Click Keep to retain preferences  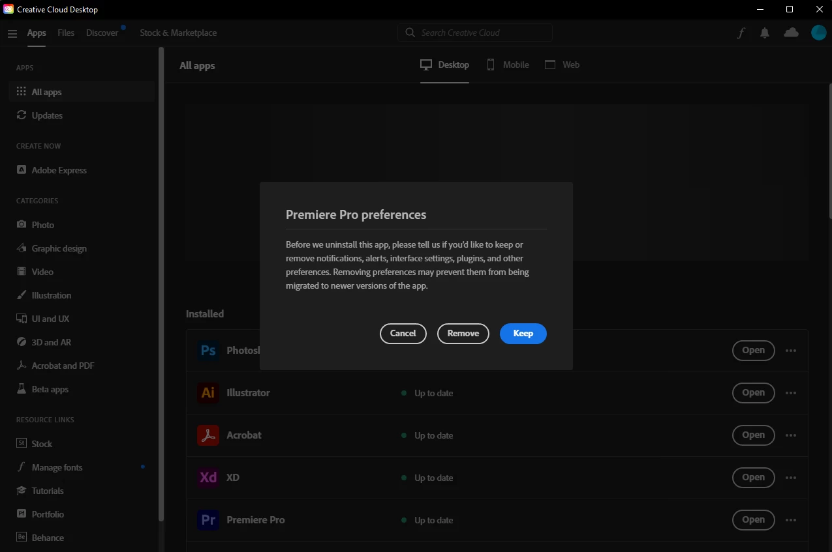(523, 333)
